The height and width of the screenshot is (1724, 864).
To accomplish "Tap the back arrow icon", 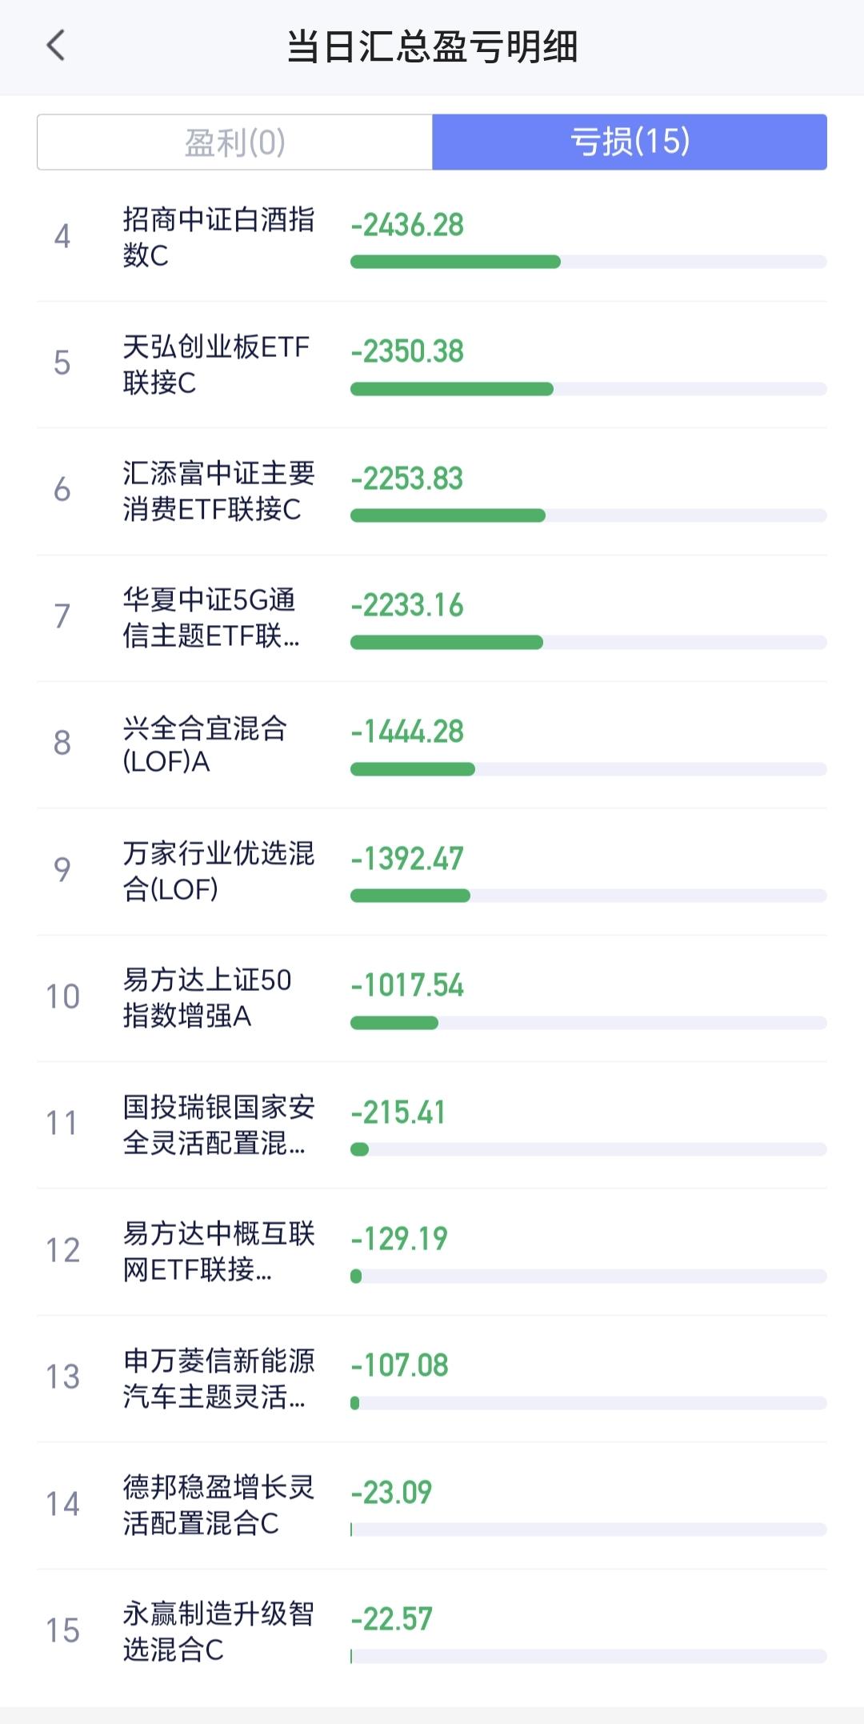I will 56,46.
